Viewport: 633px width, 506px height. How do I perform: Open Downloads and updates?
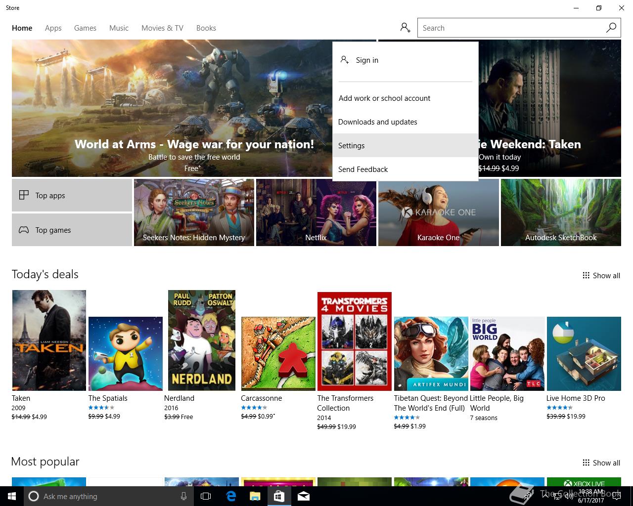[406, 122]
